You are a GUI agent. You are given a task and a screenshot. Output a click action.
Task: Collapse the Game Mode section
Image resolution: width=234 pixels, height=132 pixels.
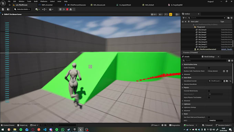pos(182,78)
